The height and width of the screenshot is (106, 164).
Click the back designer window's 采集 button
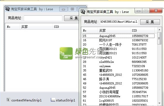(71, 18)
